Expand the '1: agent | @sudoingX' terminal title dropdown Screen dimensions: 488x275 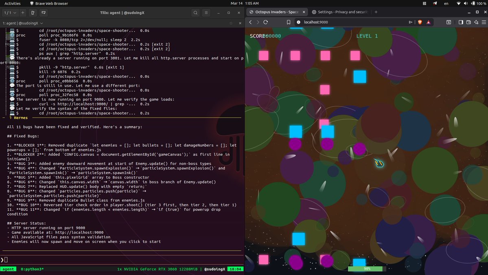tap(23, 23)
